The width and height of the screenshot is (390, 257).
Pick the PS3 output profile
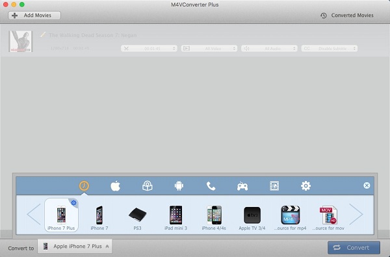[x=138, y=218]
